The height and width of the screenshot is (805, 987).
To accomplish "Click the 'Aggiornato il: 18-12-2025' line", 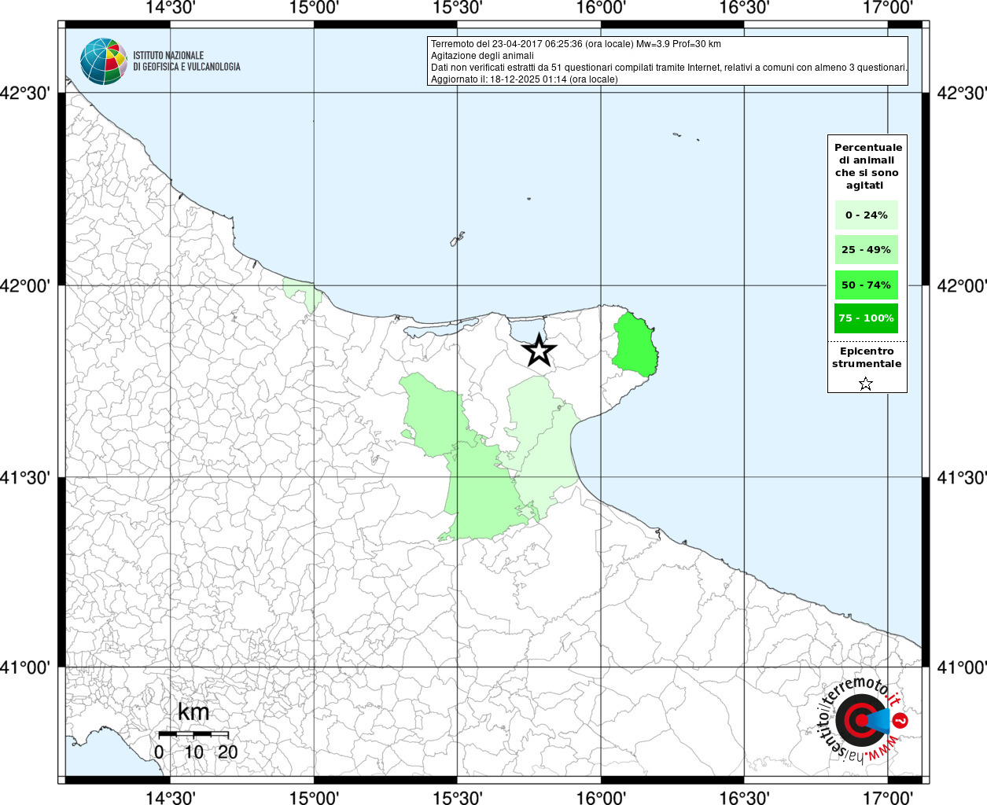I will tap(525, 79).
